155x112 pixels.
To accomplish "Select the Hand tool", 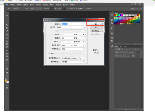I will pos(7,73).
